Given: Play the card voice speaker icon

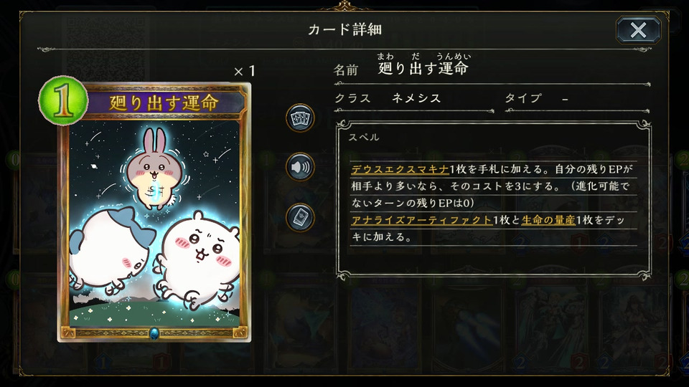Looking at the screenshot, I should (x=300, y=167).
